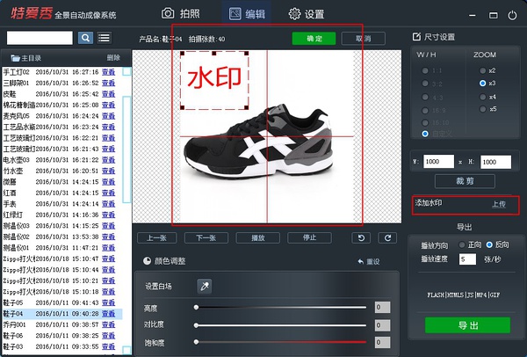Click the 取消 button

364,39
